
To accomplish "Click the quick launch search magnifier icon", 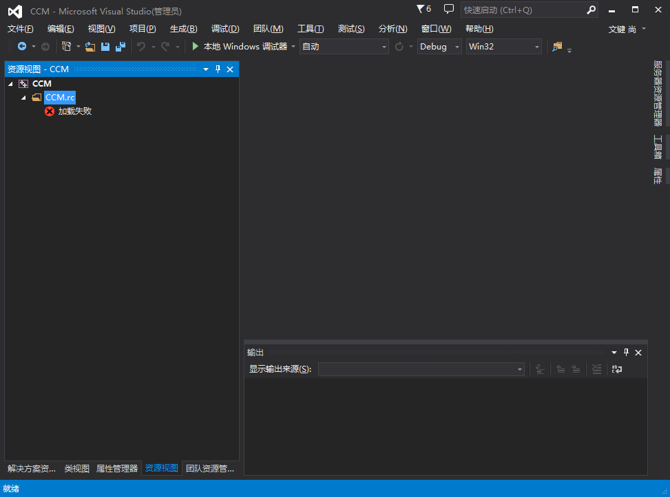I will coord(591,10).
